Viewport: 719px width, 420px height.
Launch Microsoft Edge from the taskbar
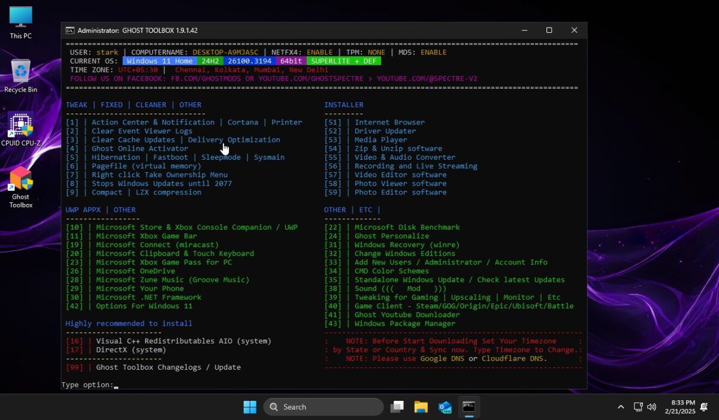point(445,406)
